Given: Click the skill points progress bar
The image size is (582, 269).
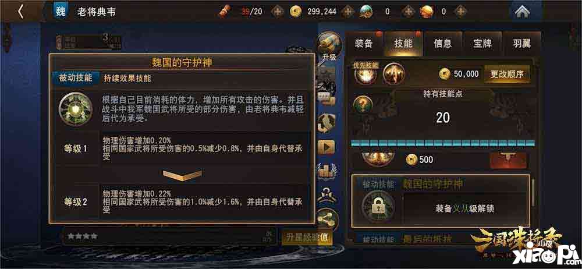Looking at the screenshot, I should 443,143.
